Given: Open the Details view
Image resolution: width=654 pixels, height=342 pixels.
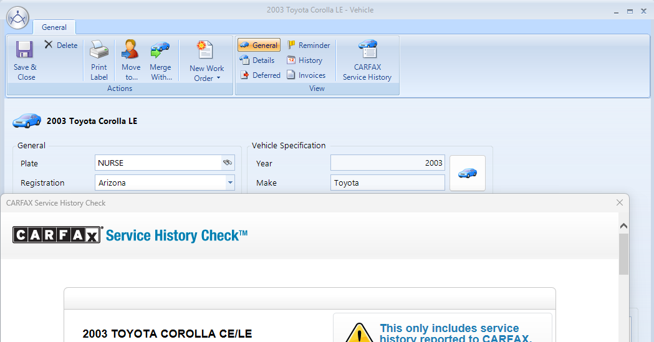Looking at the screenshot, I should 257,60.
